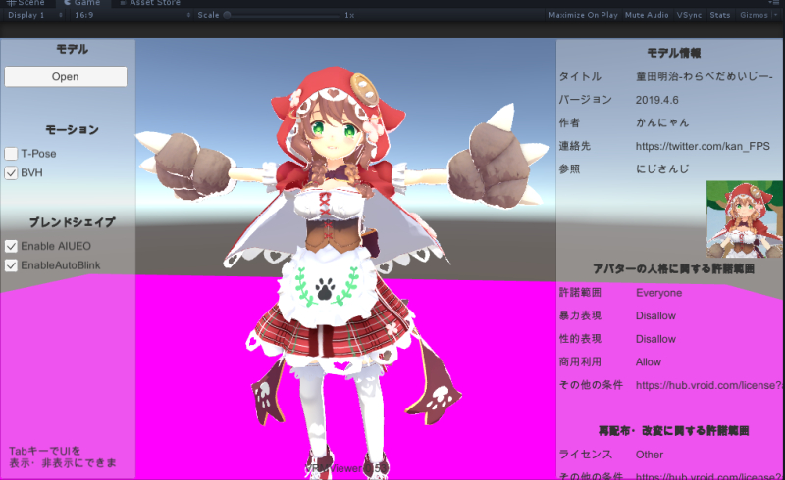The width and height of the screenshot is (785, 480).
Task: Click the タイトル label
Action: (580, 76)
